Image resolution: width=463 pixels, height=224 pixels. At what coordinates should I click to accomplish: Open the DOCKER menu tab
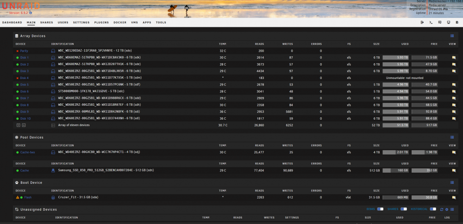pos(120,22)
